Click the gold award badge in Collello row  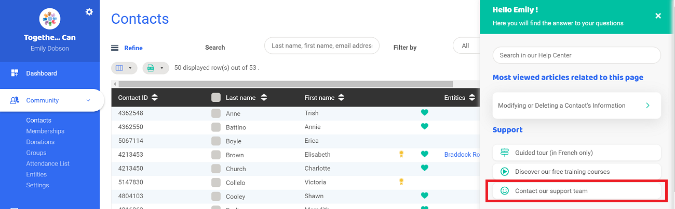point(401,182)
